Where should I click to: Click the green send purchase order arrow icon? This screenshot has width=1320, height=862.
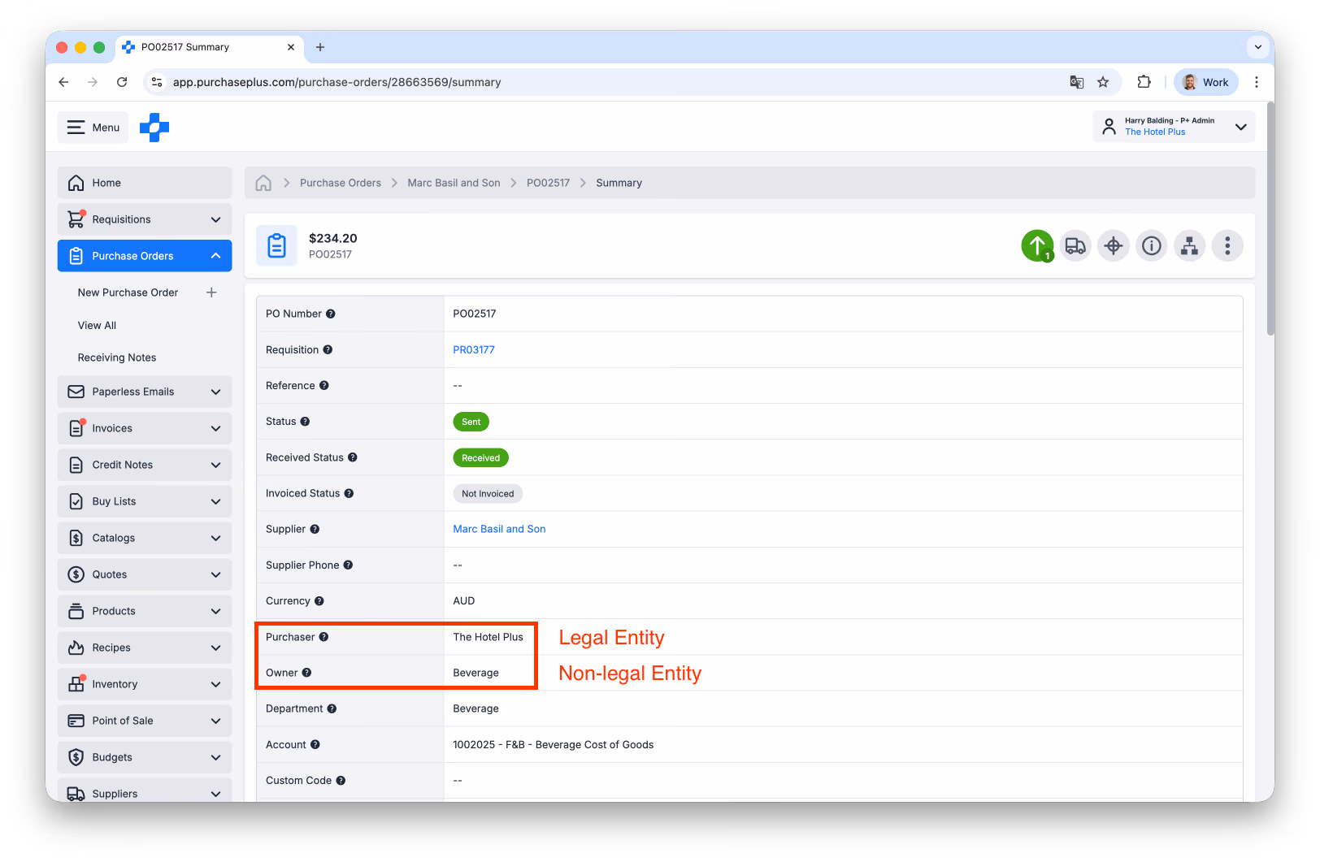click(1037, 245)
